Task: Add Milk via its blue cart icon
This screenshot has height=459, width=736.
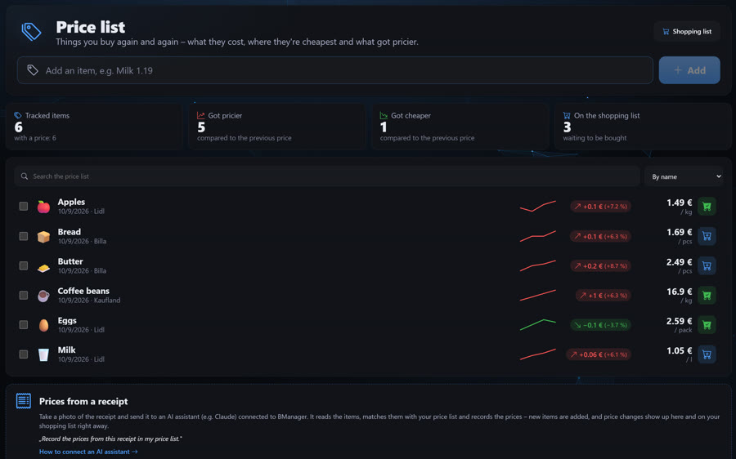Action: point(707,354)
